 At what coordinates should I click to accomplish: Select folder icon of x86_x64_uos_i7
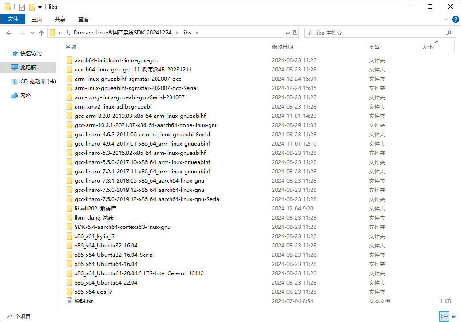tap(69, 292)
